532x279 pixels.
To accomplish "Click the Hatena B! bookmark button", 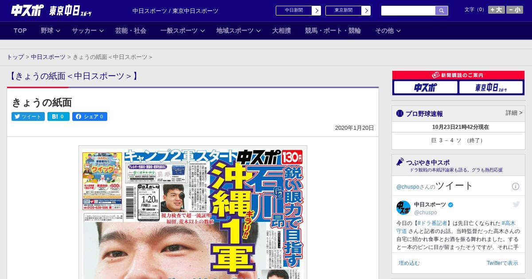I will (59, 116).
